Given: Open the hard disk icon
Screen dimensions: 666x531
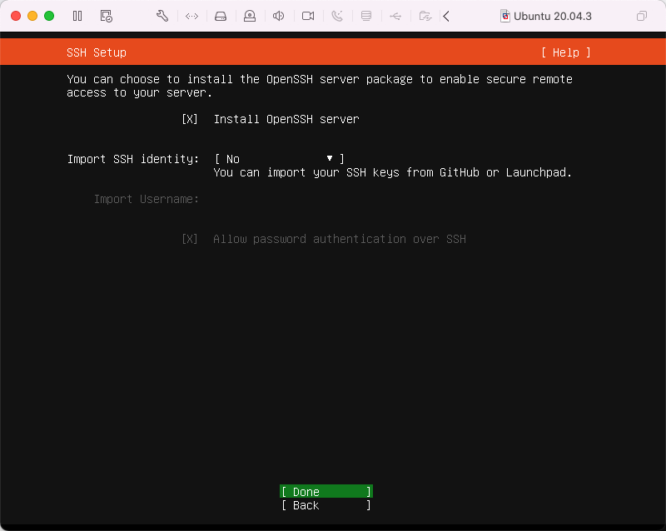Looking at the screenshot, I should tap(221, 16).
